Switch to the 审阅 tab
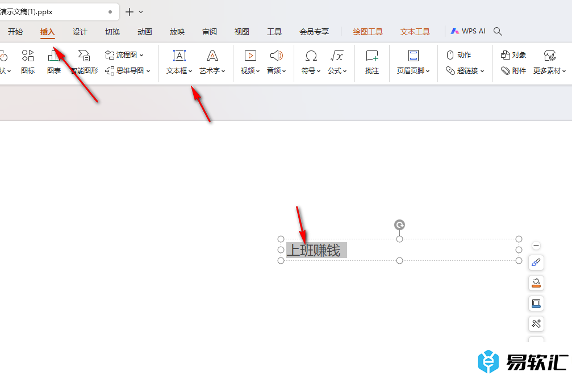Viewport: 572px width, 376px height. click(x=210, y=32)
